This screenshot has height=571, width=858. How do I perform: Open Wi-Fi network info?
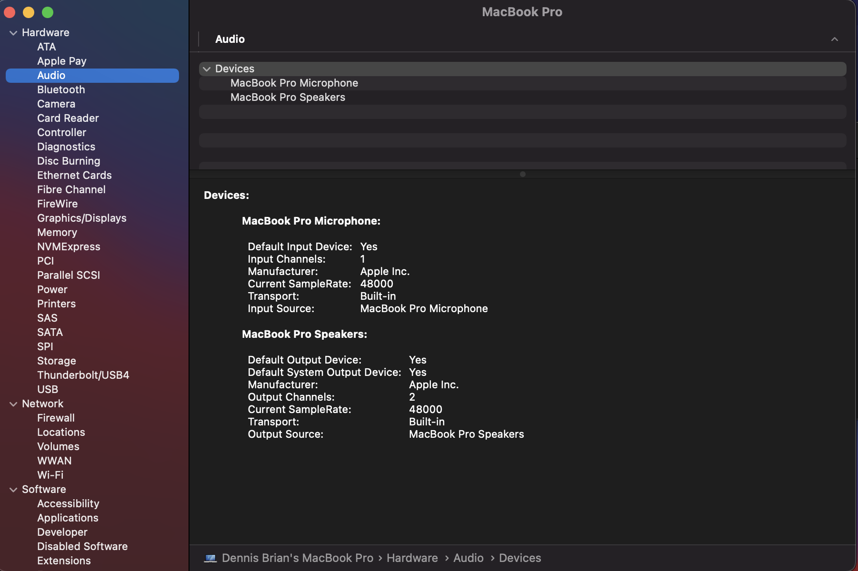click(x=50, y=475)
